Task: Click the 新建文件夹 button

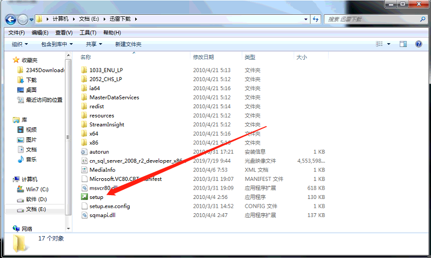Action: 128,44
